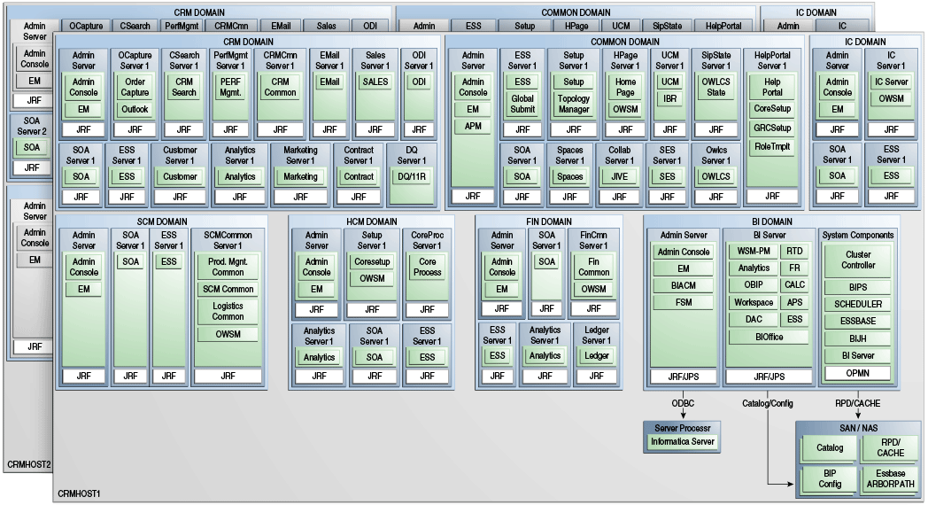
Task: Select the WSM-PM box
Action: click(x=754, y=251)
